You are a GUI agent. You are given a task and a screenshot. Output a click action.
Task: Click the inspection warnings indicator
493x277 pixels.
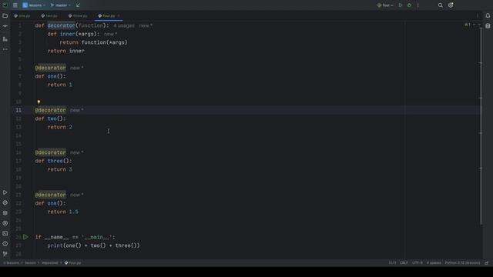click(468, 25)
